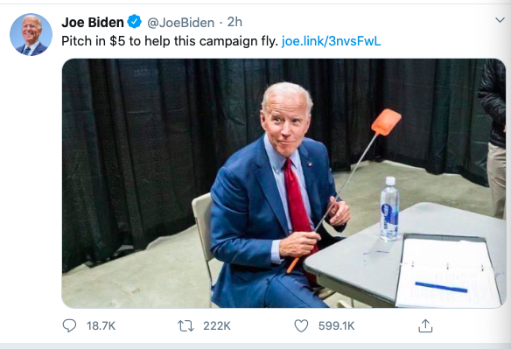
Task: Open the @JoeBiden handle link
Action: point(181,23)
